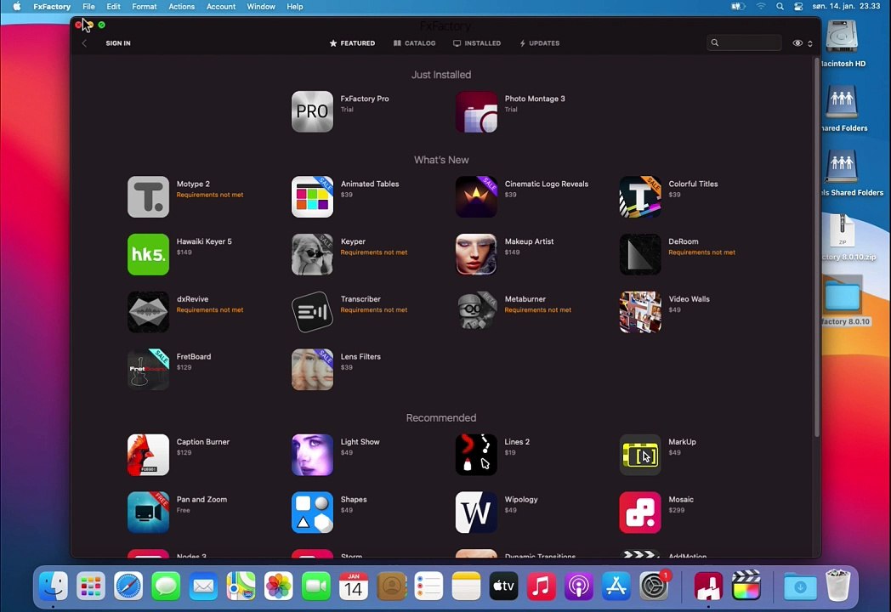Select the DeRoom product icon
The width and height of the screenshot is (891, 612).
(640, 254)
